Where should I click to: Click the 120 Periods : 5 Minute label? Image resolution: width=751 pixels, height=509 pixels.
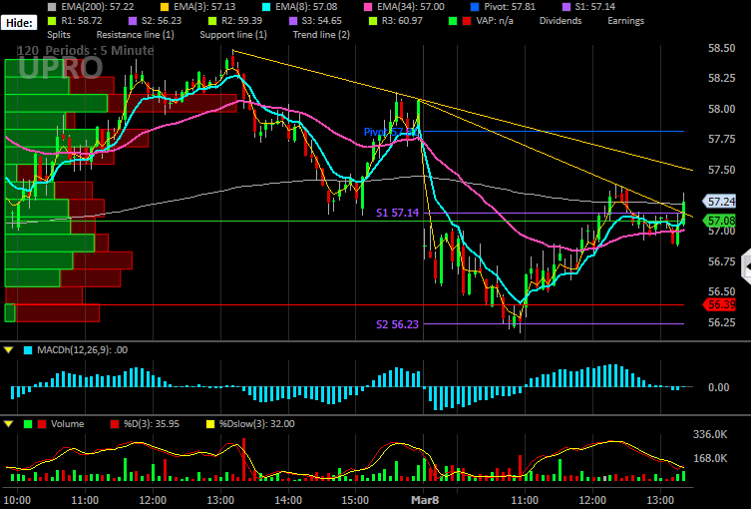click(85, 51)
